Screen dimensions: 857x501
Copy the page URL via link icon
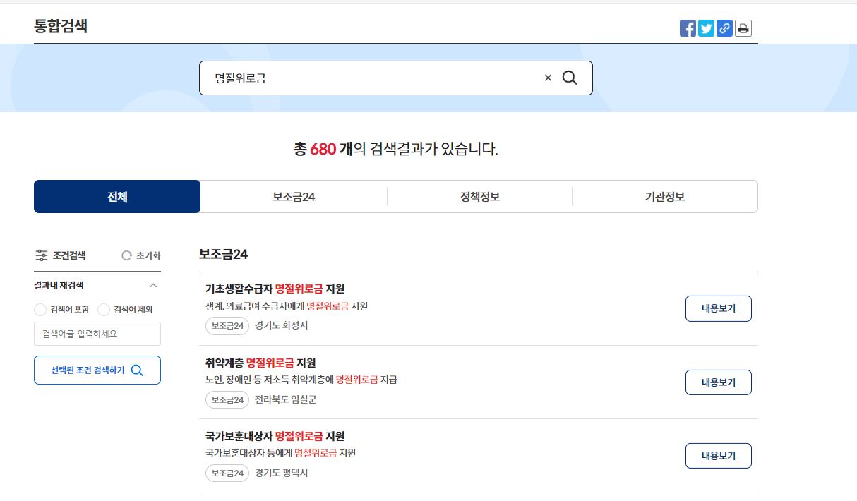tap(724, 28)
